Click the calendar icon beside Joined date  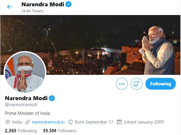point(119,122)
